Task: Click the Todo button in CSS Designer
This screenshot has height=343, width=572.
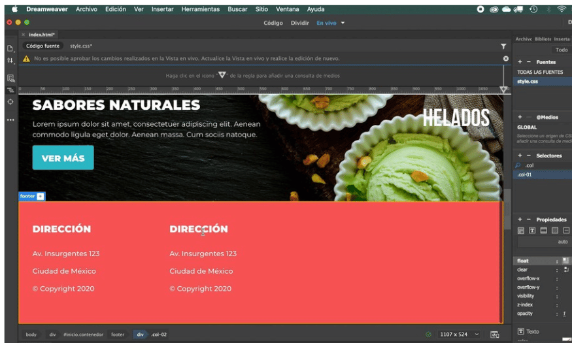Action: [562, 50]
